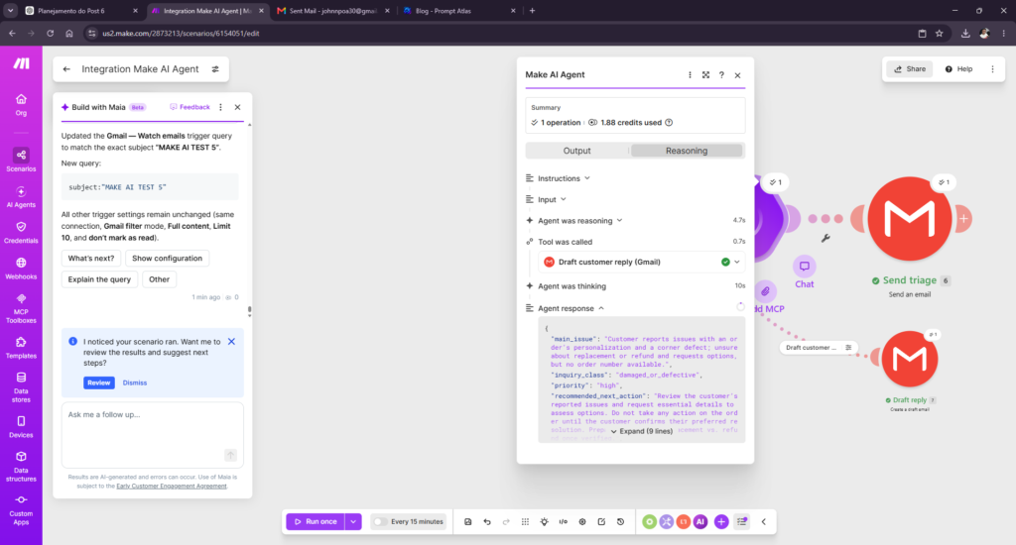Open Data structures in the sidebar
This screenshot has height=545, width=1016.
(x=21, y=466)
